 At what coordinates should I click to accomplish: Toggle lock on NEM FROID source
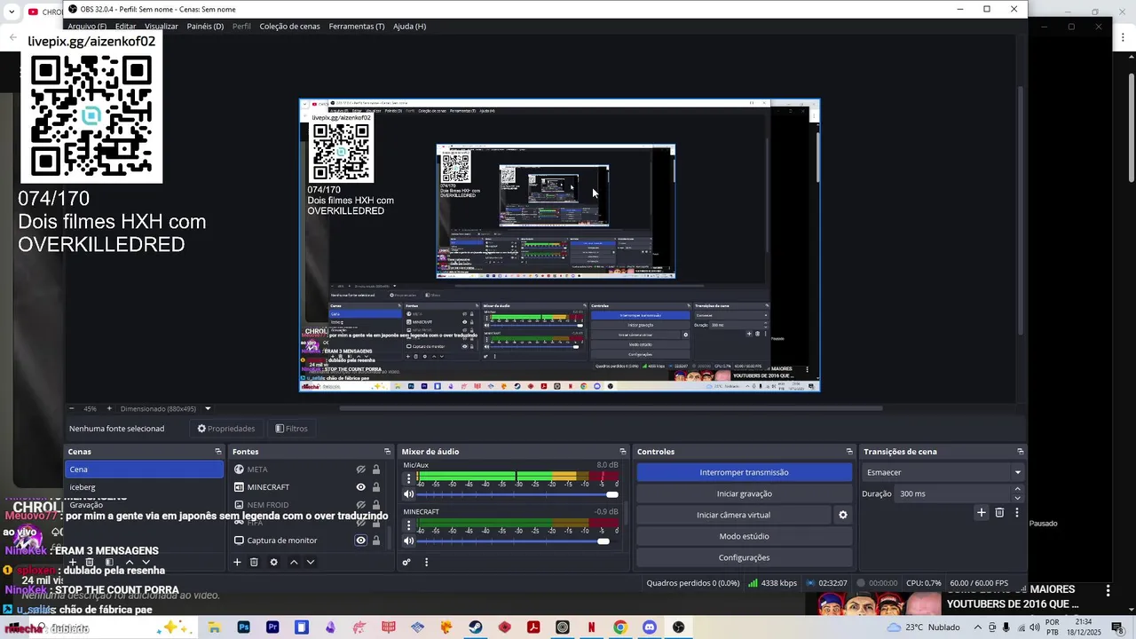click(376, 505)
